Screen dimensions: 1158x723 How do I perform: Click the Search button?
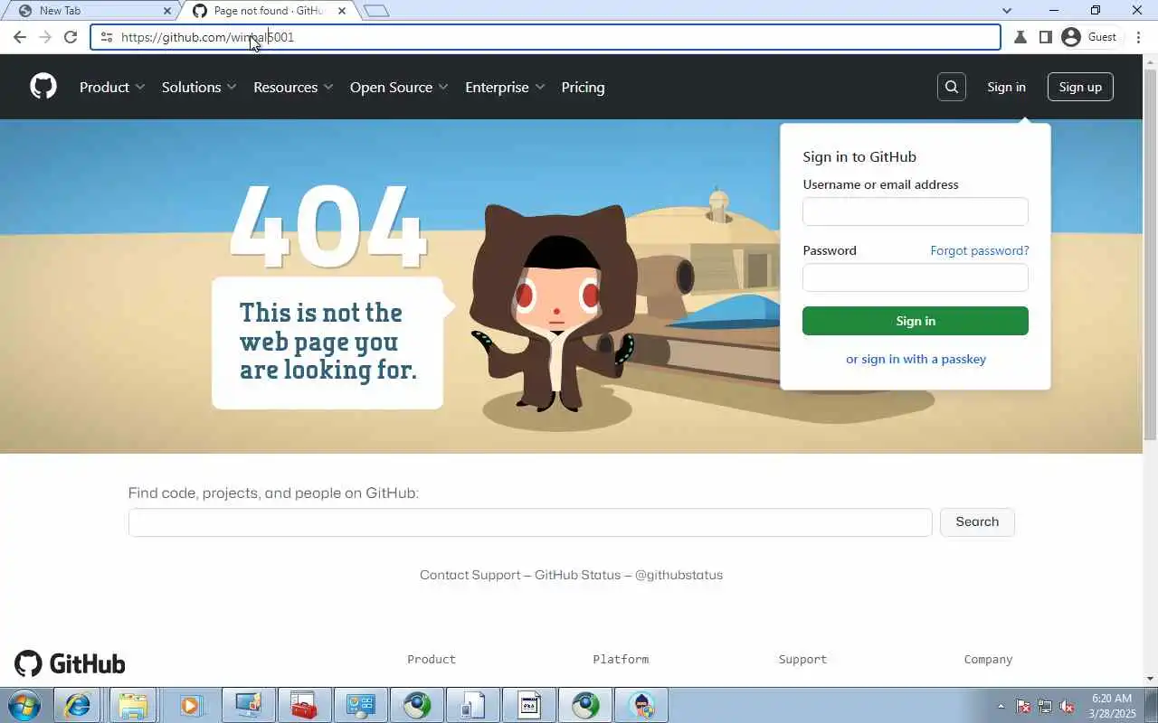point(977,521)
